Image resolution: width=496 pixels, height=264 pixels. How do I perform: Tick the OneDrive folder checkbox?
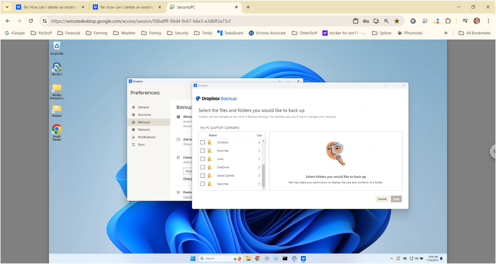coord(203,167)
